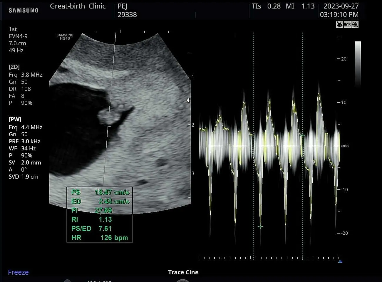Click the FA 8 frame average
382x282 pixels.
pos(16,96)
